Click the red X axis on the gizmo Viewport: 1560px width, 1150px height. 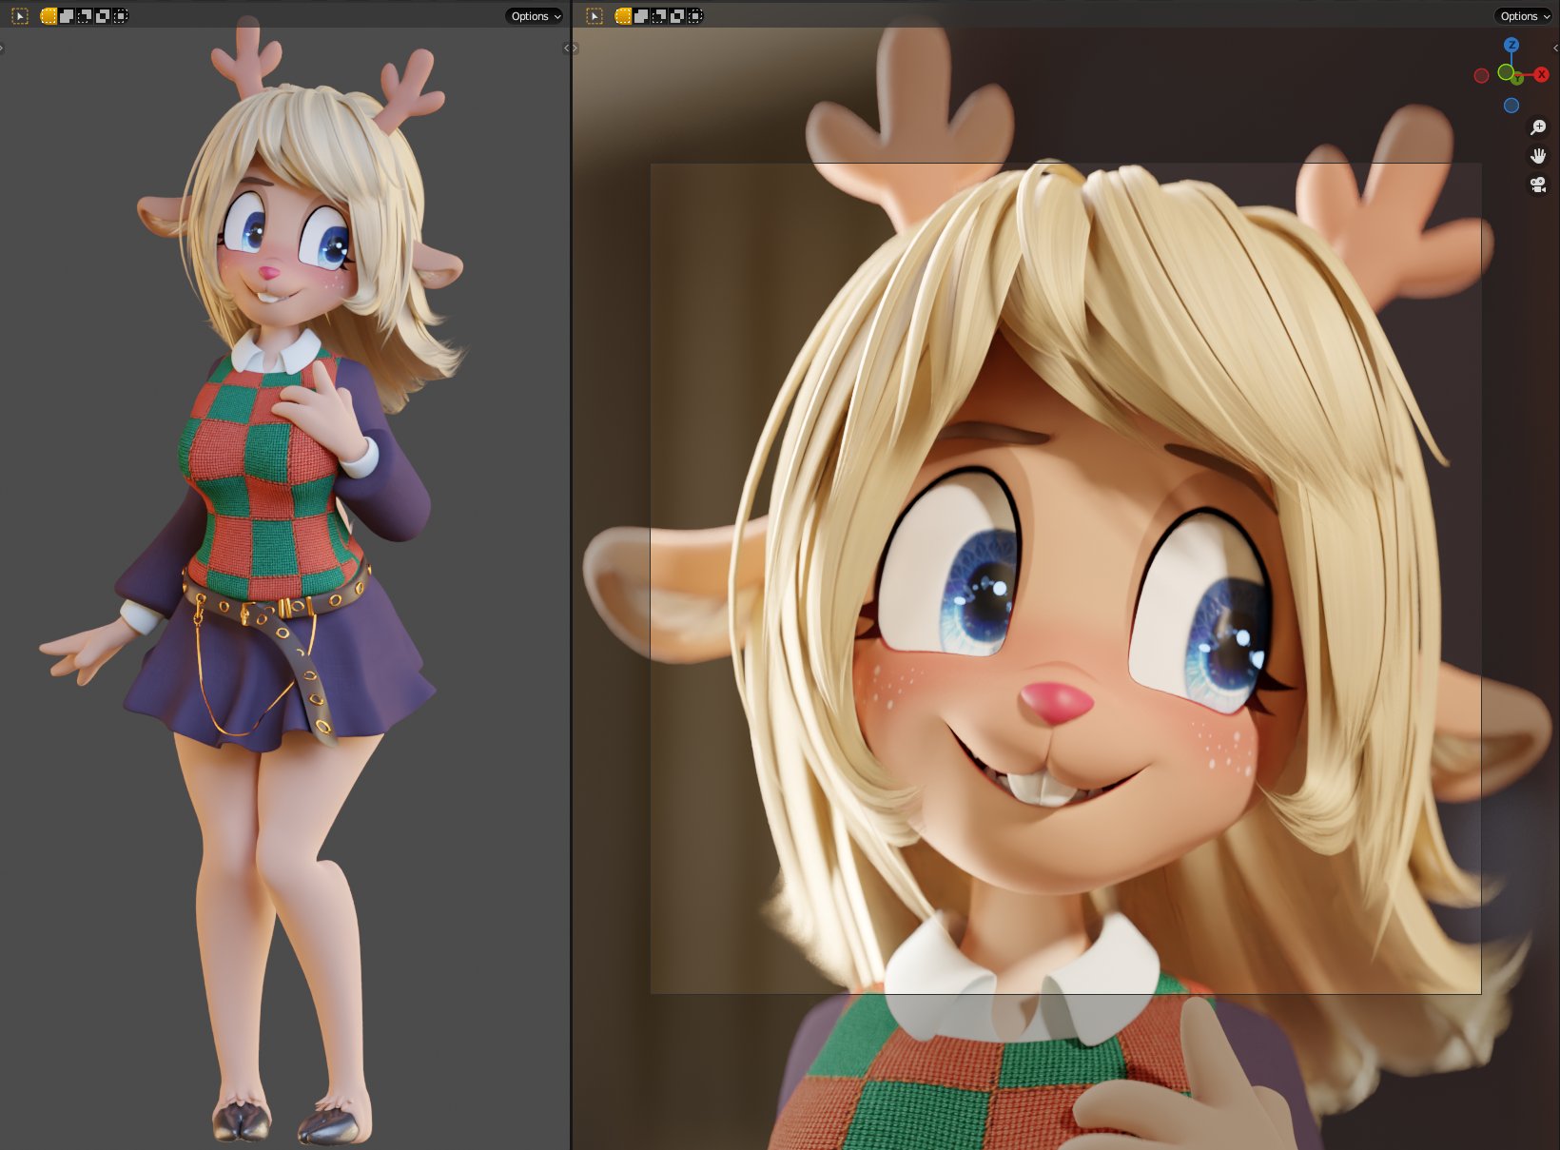coord(1541,75)
